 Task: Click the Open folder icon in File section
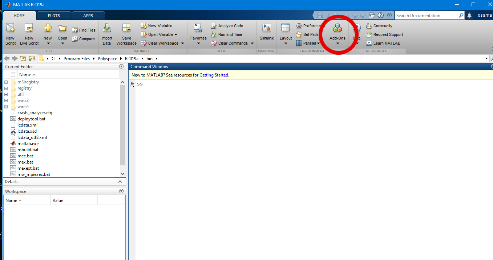(62, 29)
